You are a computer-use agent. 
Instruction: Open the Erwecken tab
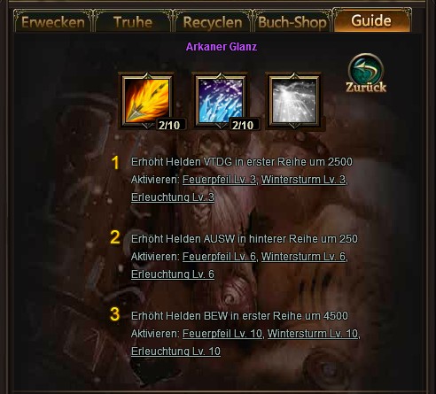click(53, 22)
